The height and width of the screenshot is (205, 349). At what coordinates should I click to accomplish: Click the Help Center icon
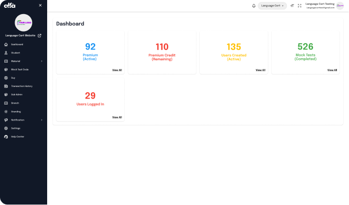6,137
